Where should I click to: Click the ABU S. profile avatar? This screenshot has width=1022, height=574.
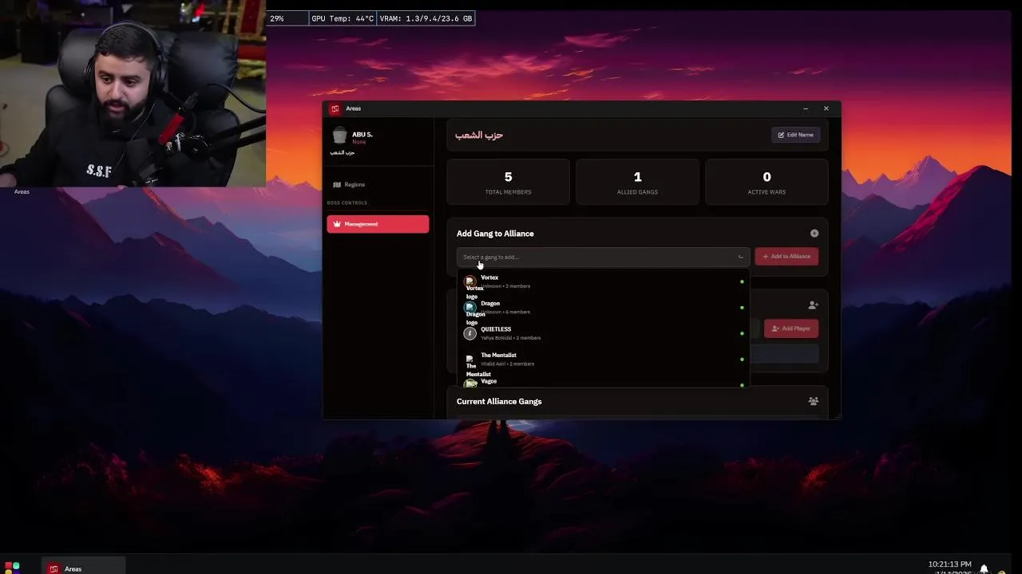[x=339, y=136]
